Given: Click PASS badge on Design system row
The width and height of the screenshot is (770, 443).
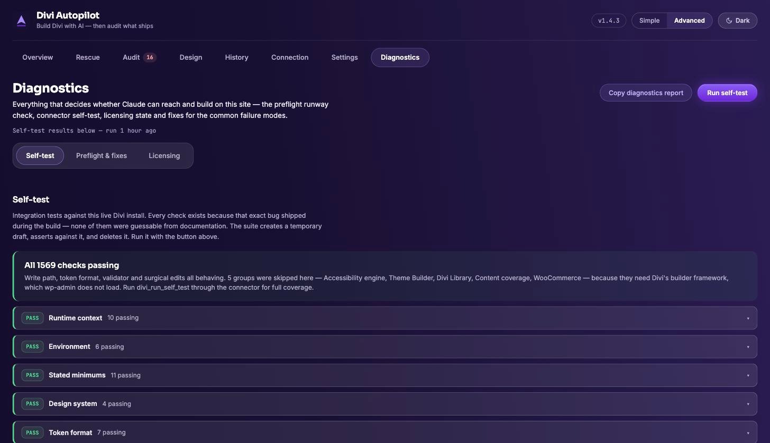Looking at the screenshot, I should click(x=32, y=403).
